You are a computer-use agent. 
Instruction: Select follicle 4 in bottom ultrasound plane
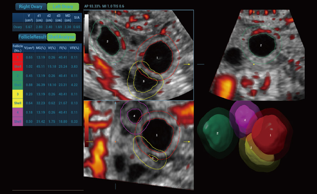pos(134,116)
